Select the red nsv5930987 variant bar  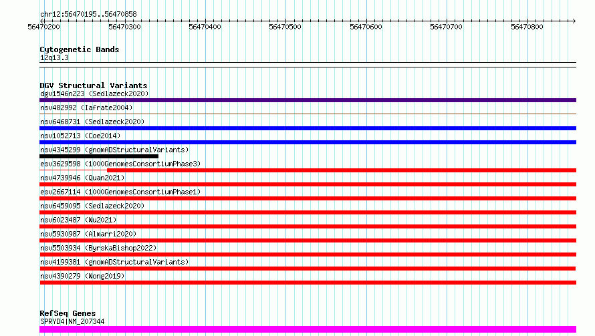[x=308, y=240]
